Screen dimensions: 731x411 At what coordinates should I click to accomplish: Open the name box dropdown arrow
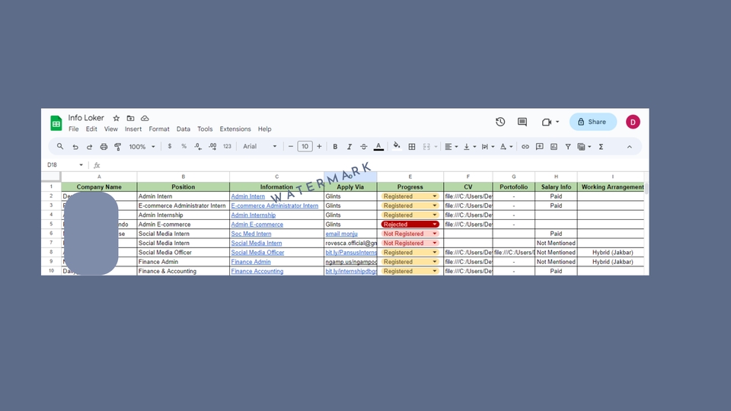81,165
